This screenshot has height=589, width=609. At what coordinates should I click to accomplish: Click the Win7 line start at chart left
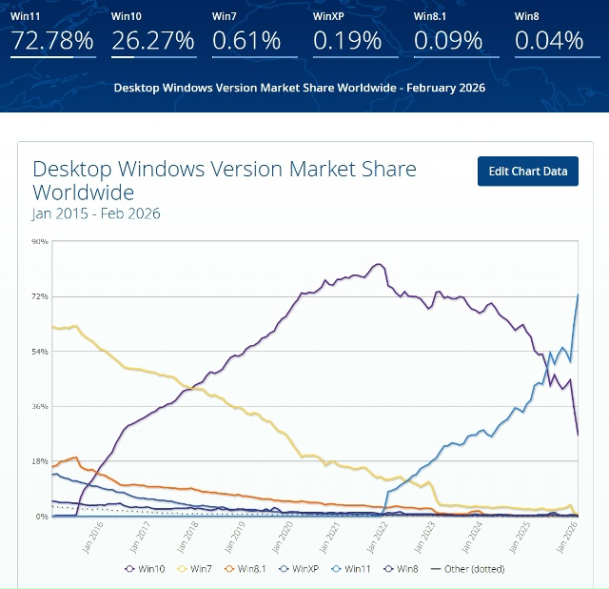click(x=53, y=327)
